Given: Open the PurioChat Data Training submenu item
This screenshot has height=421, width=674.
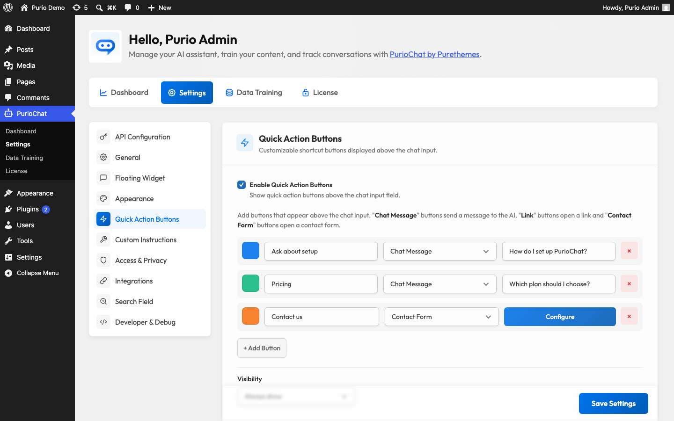Looking at the screenshot, I should [x=24, y=158].
